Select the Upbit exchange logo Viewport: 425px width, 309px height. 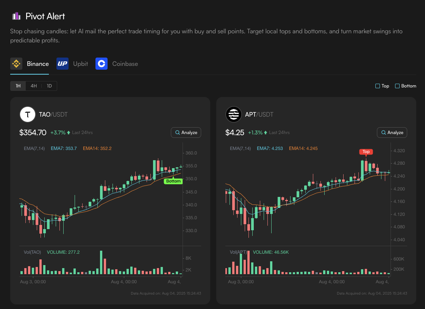click(x=62, y=64)
